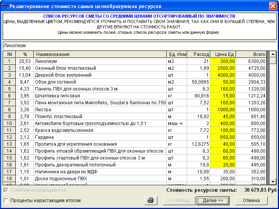Select the 'Люстра' row in table
The height and width of the screenshot is (209, 279).
(x=100, y=110)
